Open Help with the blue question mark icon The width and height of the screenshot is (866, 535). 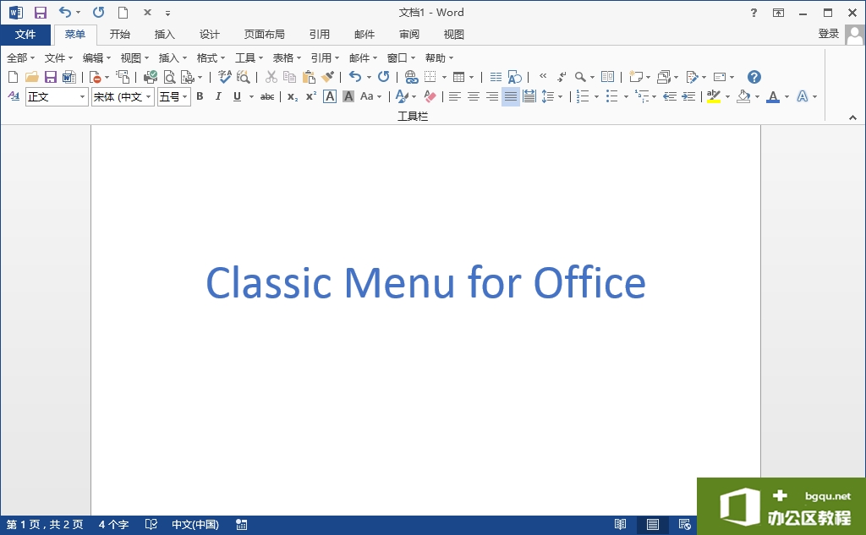[754, 77]
